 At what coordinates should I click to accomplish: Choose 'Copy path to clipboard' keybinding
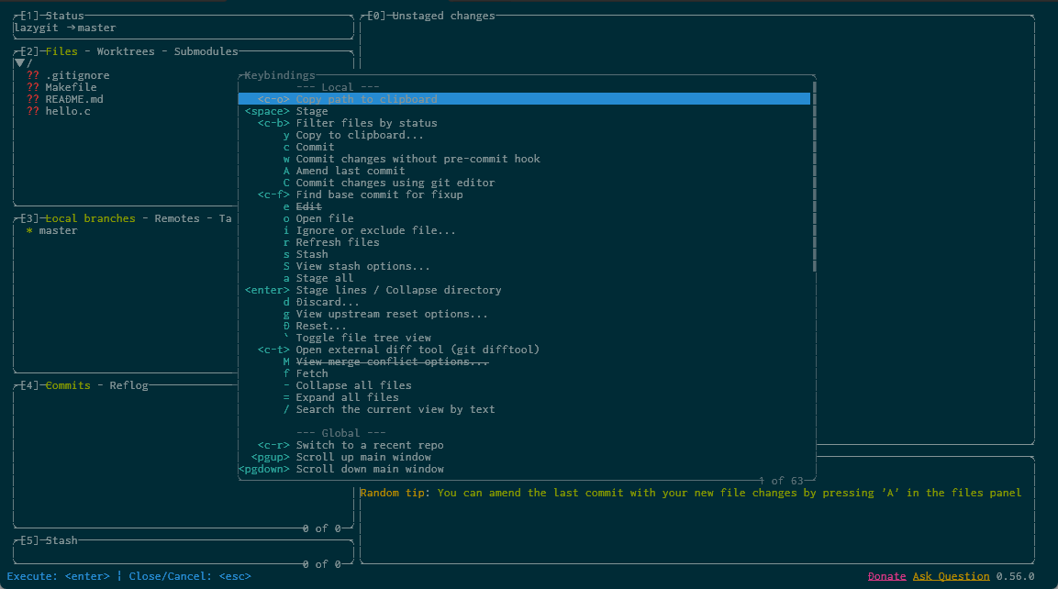click(366, 99)
